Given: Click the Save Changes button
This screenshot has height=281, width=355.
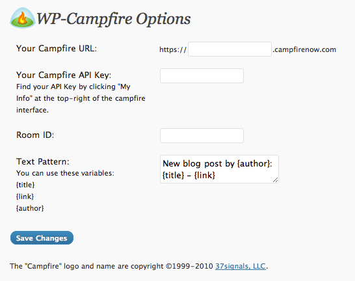Looking at the screenshot, I should (42, 238).
